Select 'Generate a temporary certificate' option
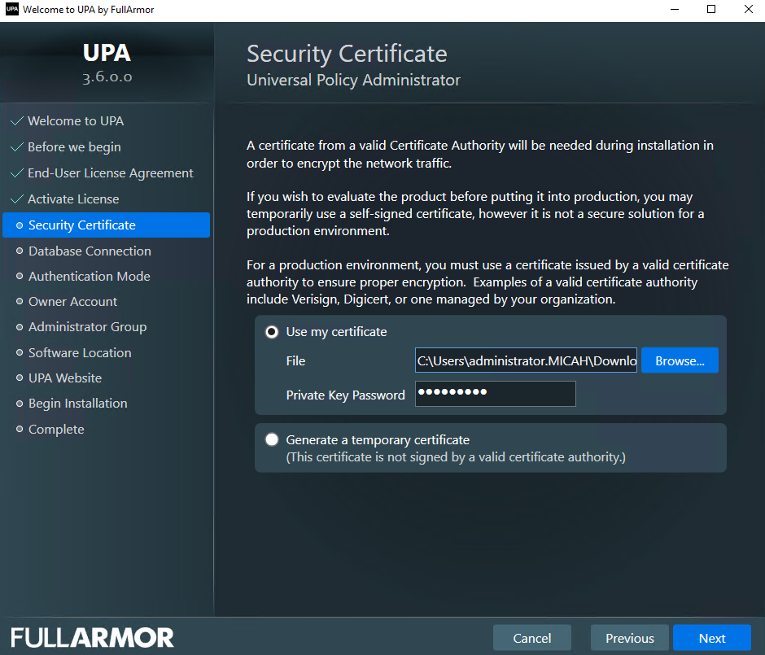The image size is (765, 655). pyautogui.click(x=272, y=439)
